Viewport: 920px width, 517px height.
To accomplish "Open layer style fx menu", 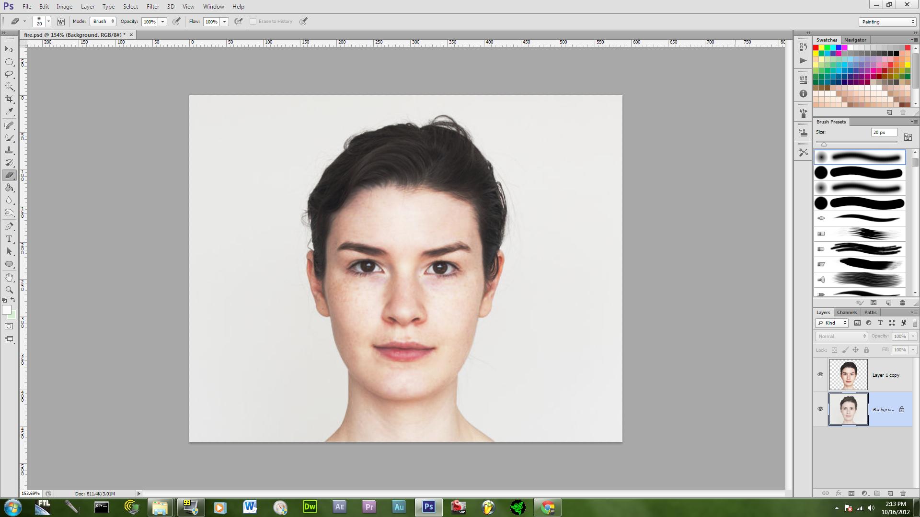I will (839, 493).
